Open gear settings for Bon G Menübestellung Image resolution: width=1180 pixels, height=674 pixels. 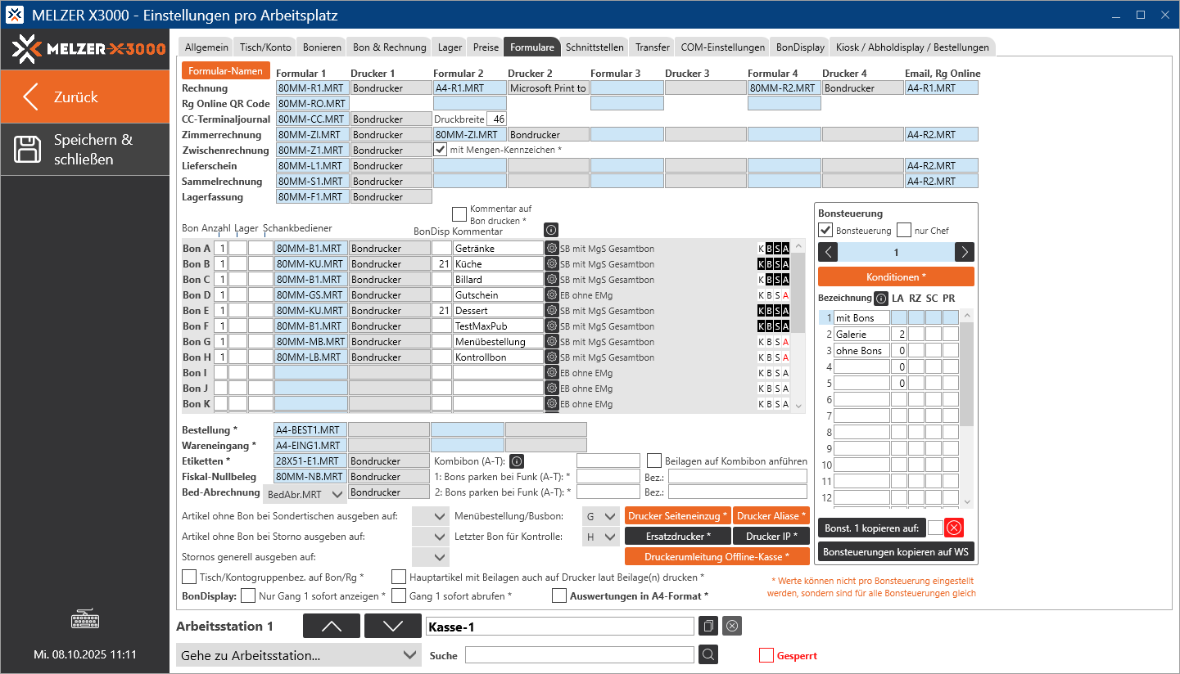(x=552, y=341)
